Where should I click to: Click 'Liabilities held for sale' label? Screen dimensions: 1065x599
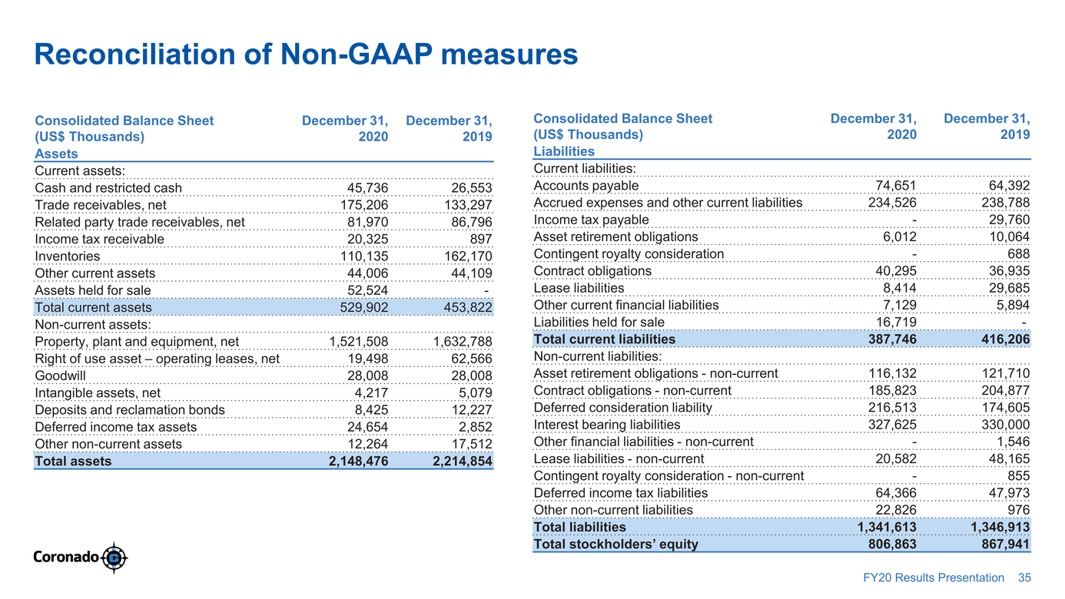click(599, 322)
